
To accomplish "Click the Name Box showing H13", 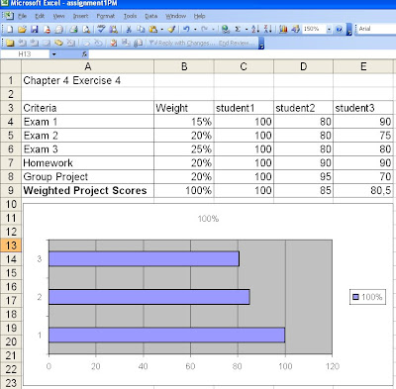I will tap(25, 54).
